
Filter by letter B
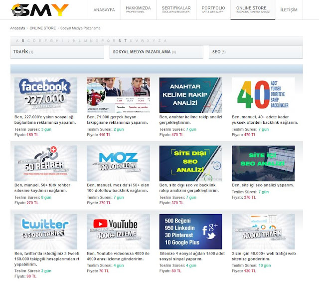click(x=23, y=41)
